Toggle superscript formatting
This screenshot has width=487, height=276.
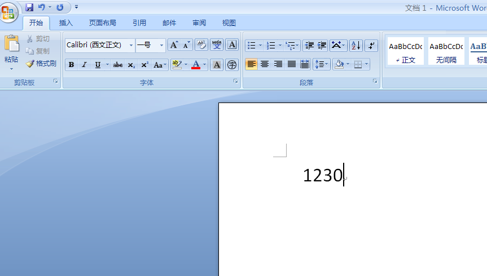(x=144, y=65)
